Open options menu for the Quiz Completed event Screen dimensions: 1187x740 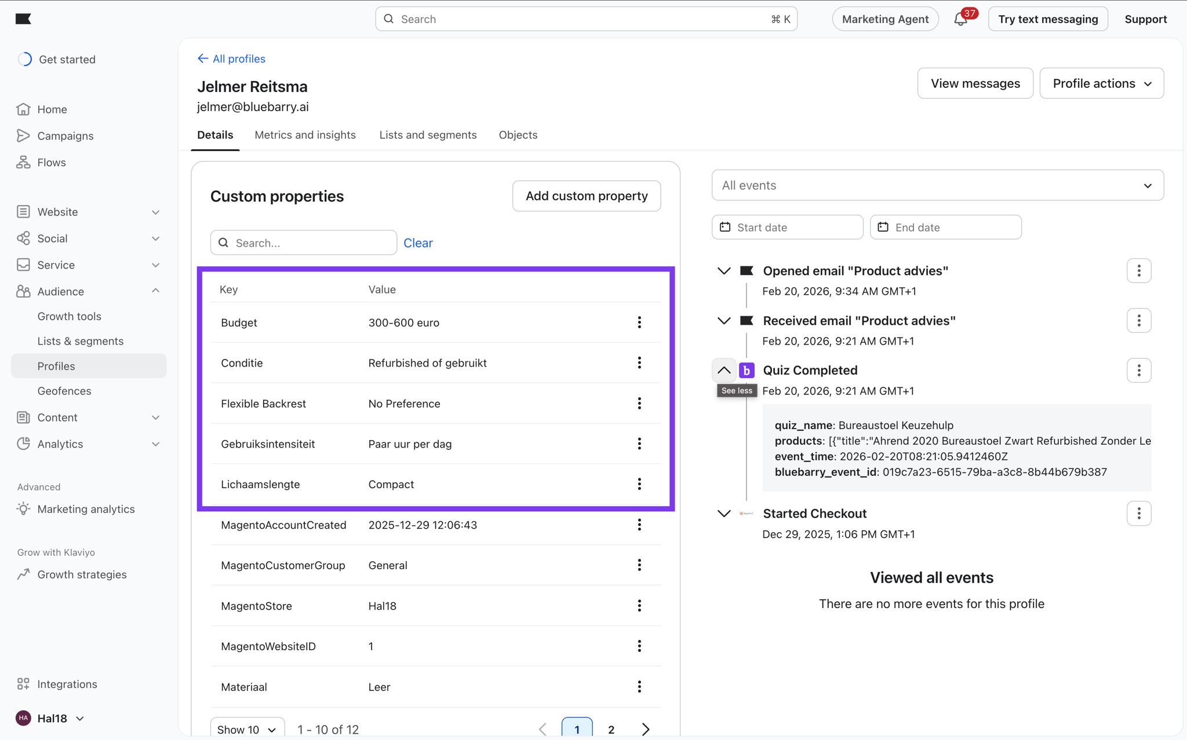pos(1138,370)
